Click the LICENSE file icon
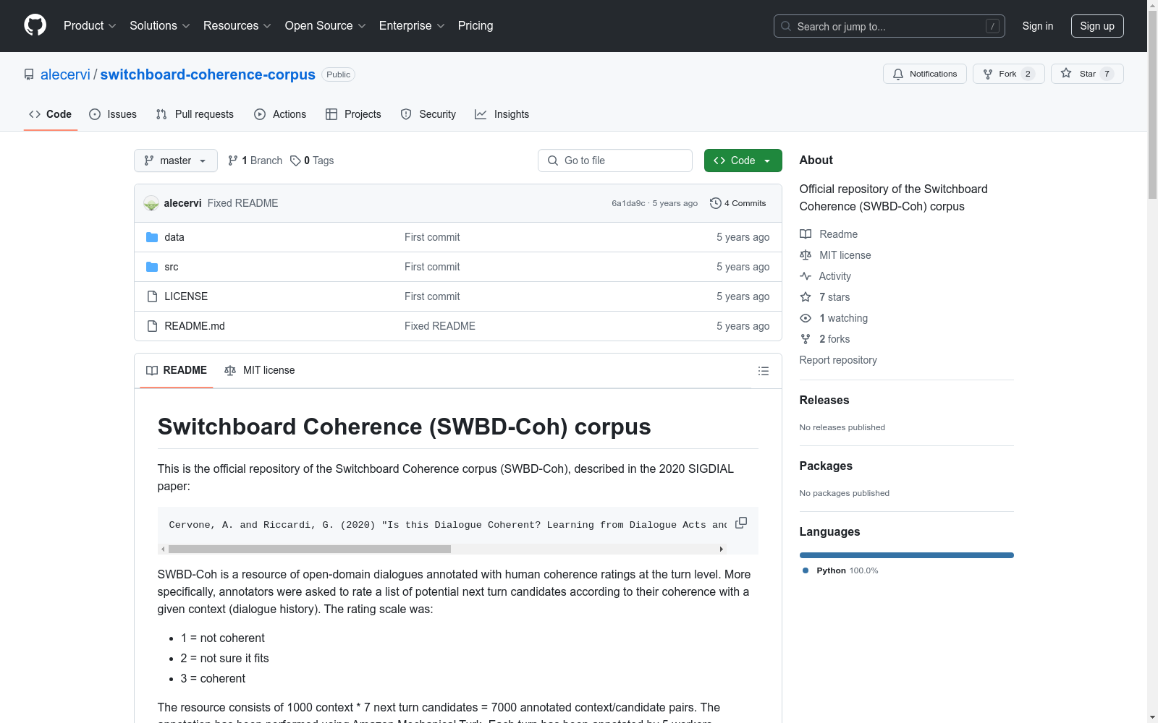 [x=152, y=296]
